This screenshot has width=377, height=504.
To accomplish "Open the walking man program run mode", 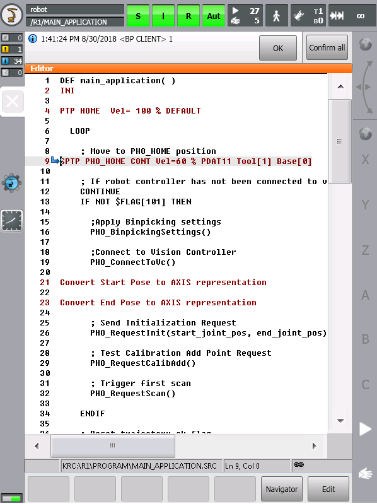I will (x=277, y=15).
